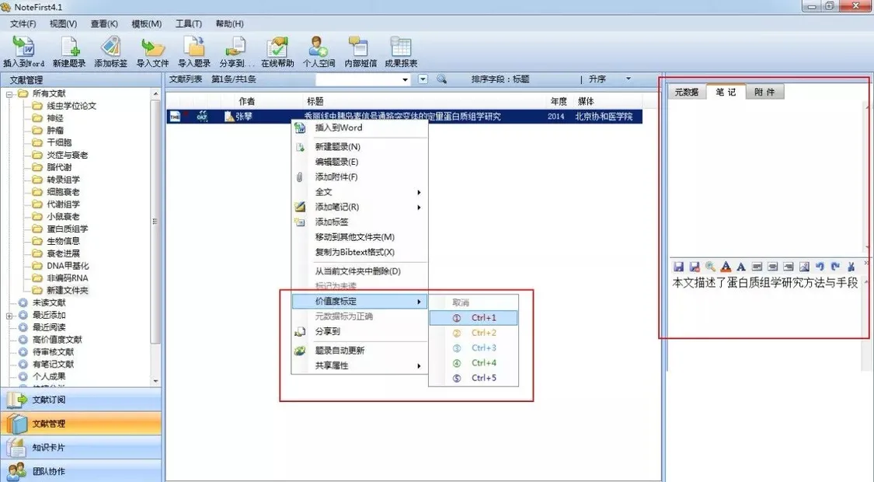The image size is (874, 482).
Task: Click the CAJ file icon in the 张攀 row
Action: click(202, 117)
